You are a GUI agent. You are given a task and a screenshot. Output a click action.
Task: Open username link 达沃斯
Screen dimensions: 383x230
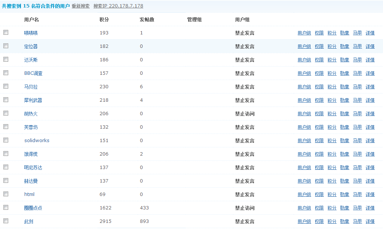click(31, 60)
